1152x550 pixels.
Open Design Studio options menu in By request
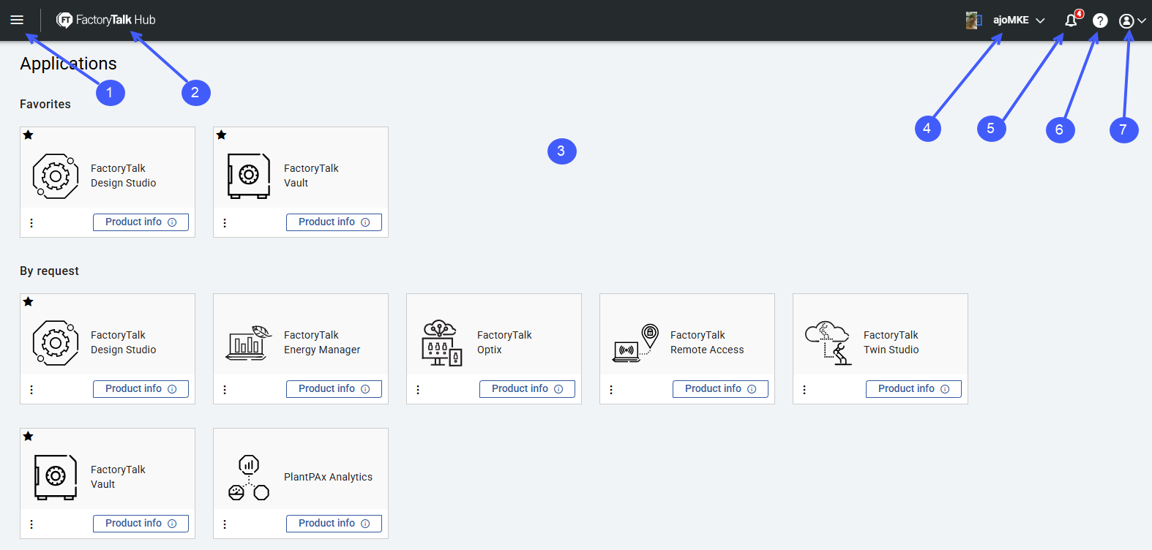[x=31, y=390]
